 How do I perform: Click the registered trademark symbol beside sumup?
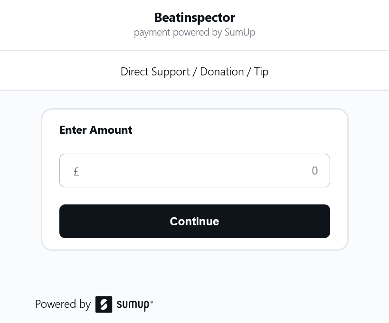point(152,302)
